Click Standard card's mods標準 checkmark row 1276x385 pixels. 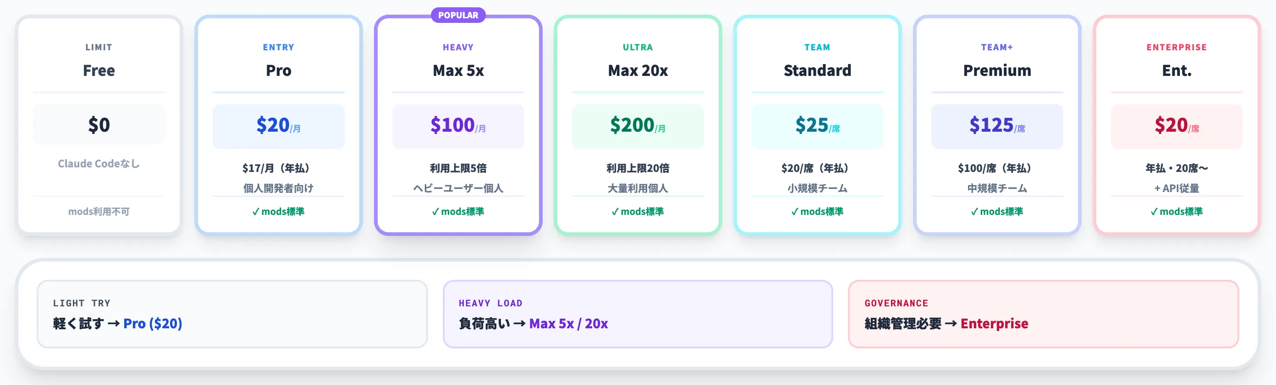click(817, 212)
